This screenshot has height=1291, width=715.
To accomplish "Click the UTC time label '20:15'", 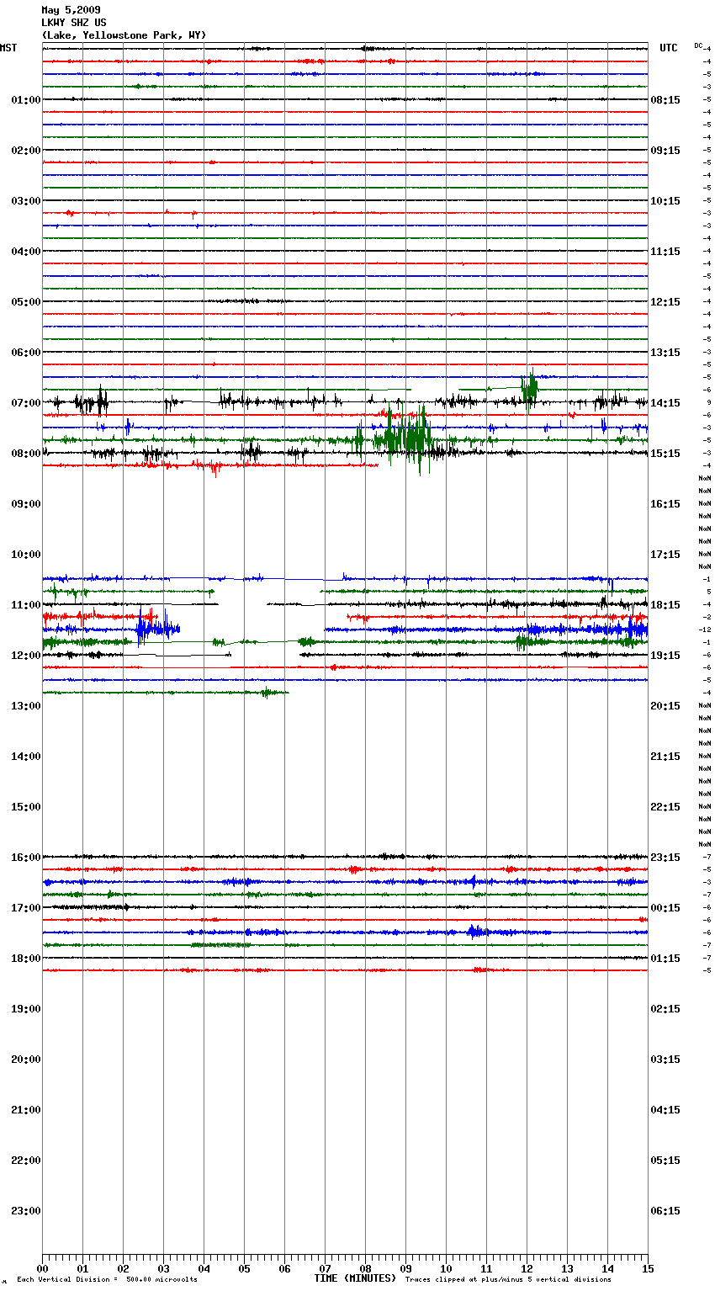I will (x=665, y=706).
